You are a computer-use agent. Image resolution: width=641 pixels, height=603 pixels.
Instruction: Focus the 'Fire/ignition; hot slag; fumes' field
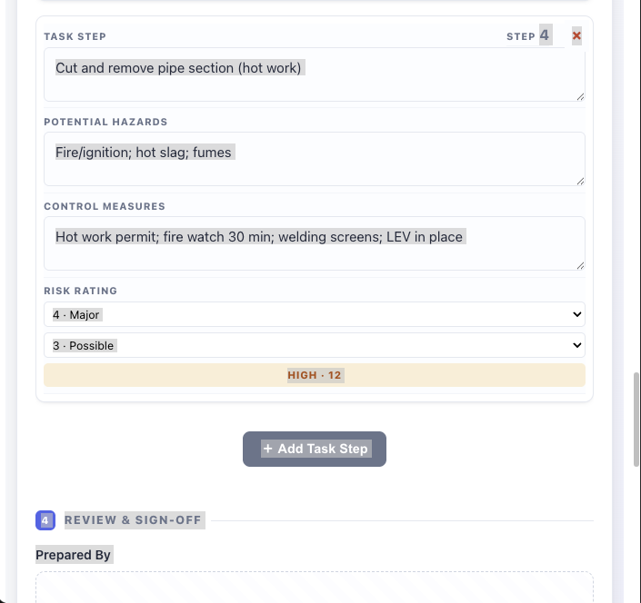click(x=315, y=159)
